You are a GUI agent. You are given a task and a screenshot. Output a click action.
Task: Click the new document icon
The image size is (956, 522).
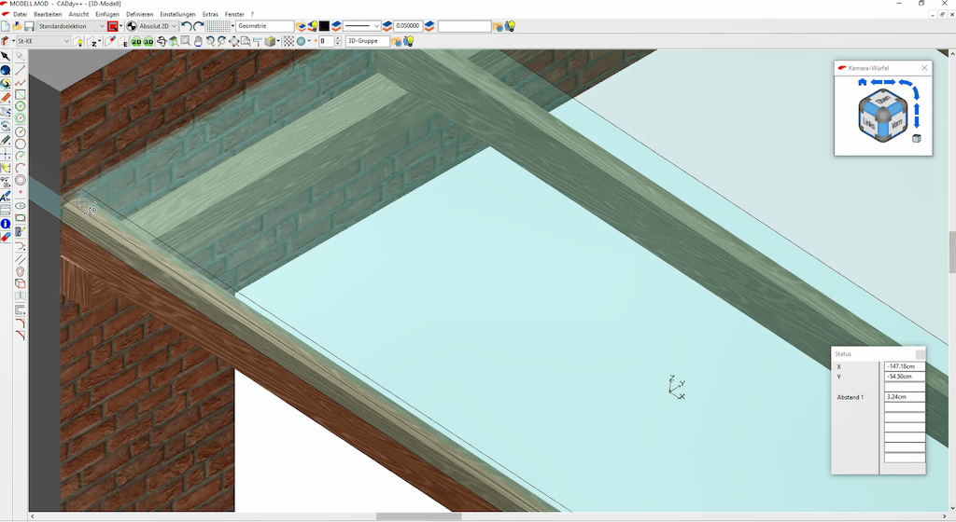6,27
